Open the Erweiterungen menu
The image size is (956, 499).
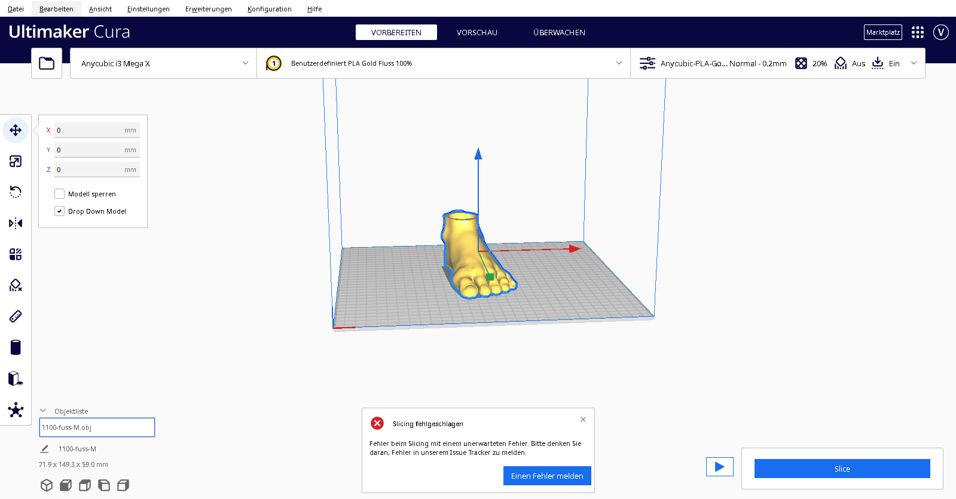208,9
